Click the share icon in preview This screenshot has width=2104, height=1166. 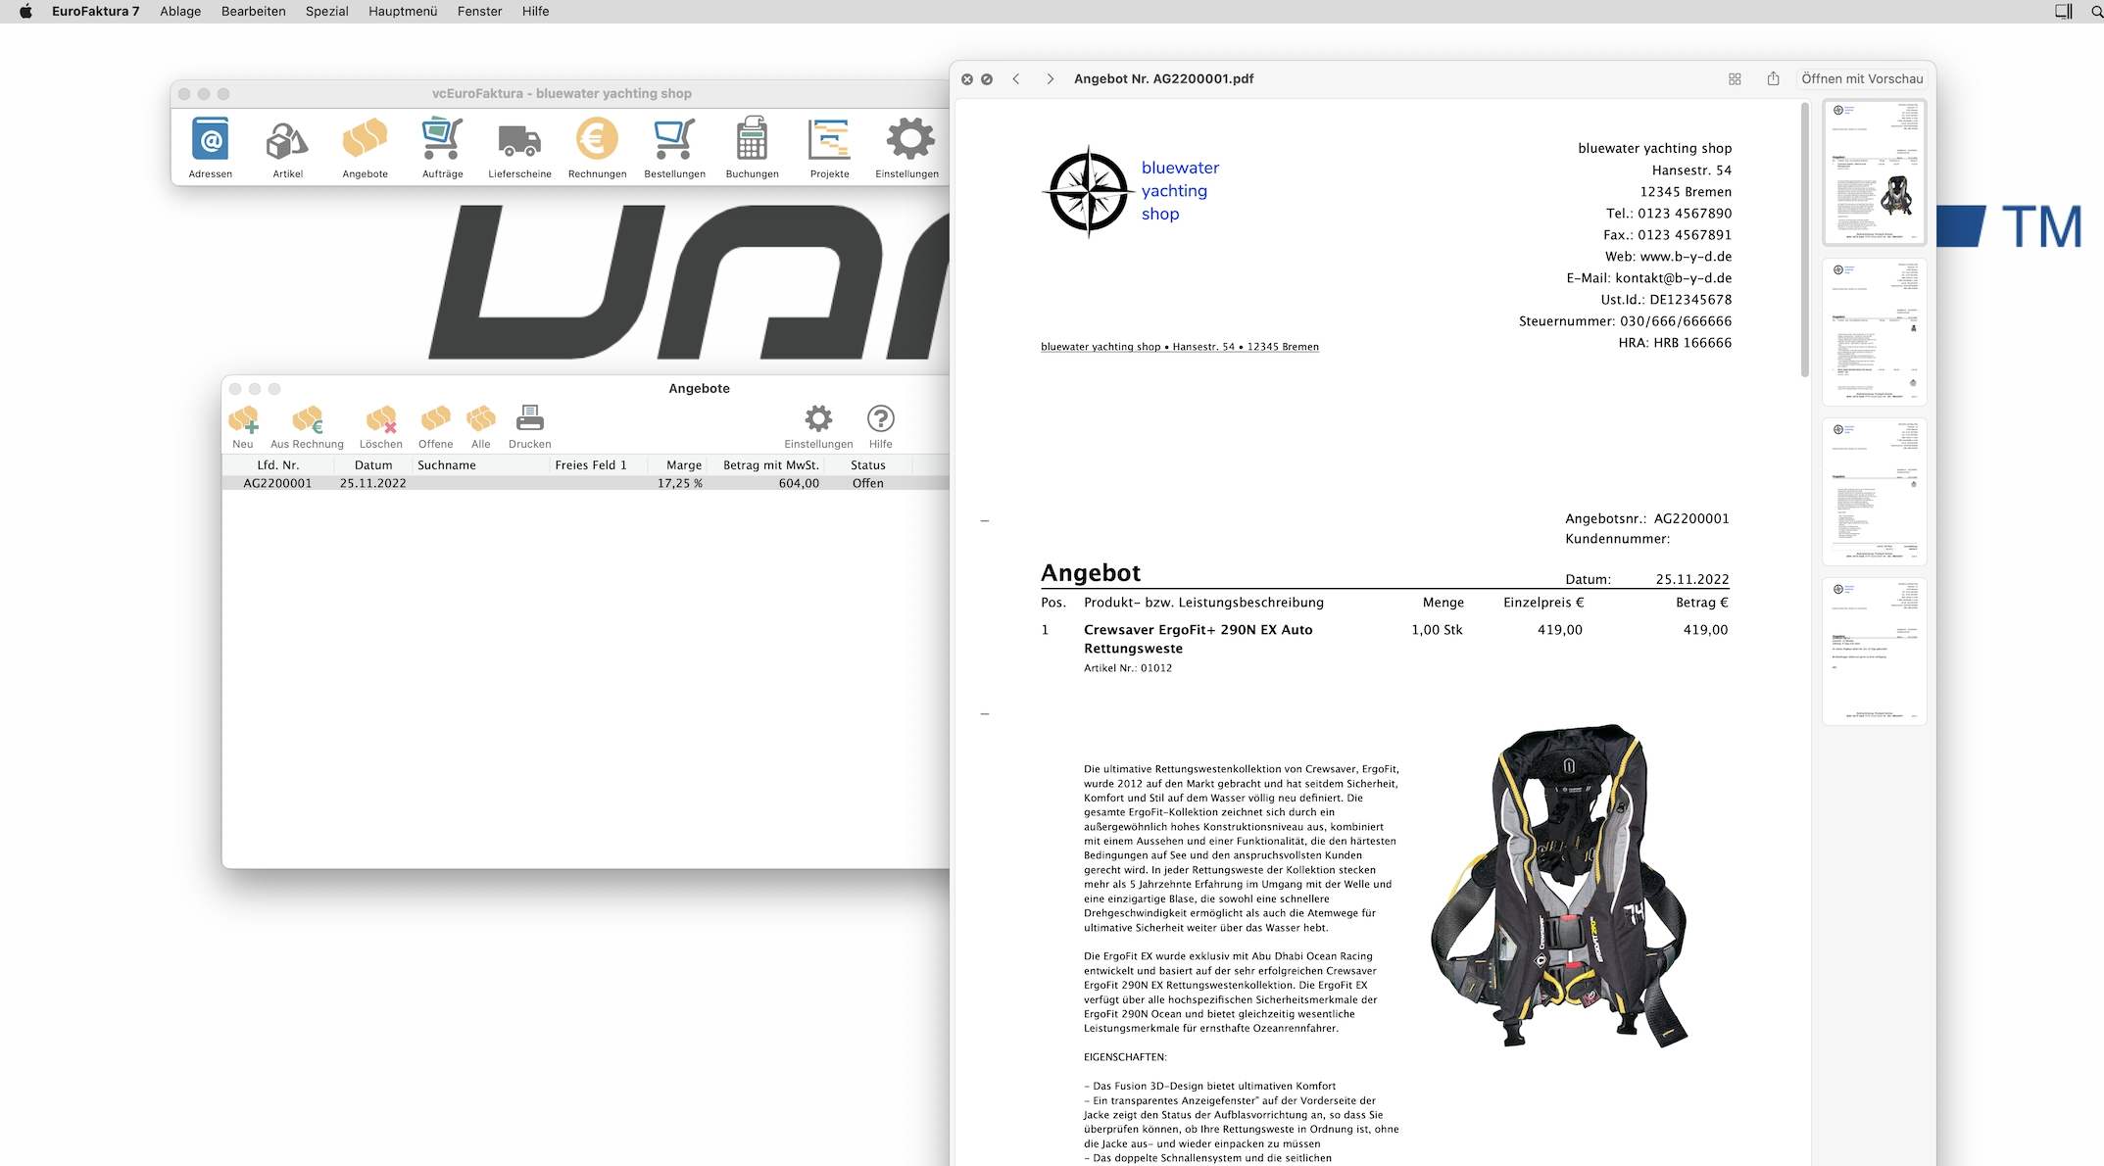point(1773,79)
